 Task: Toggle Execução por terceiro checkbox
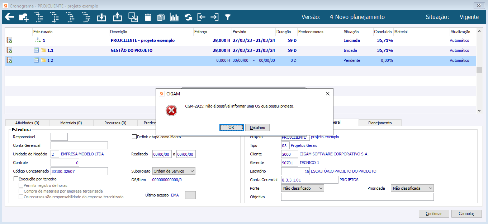click(16, 179)
